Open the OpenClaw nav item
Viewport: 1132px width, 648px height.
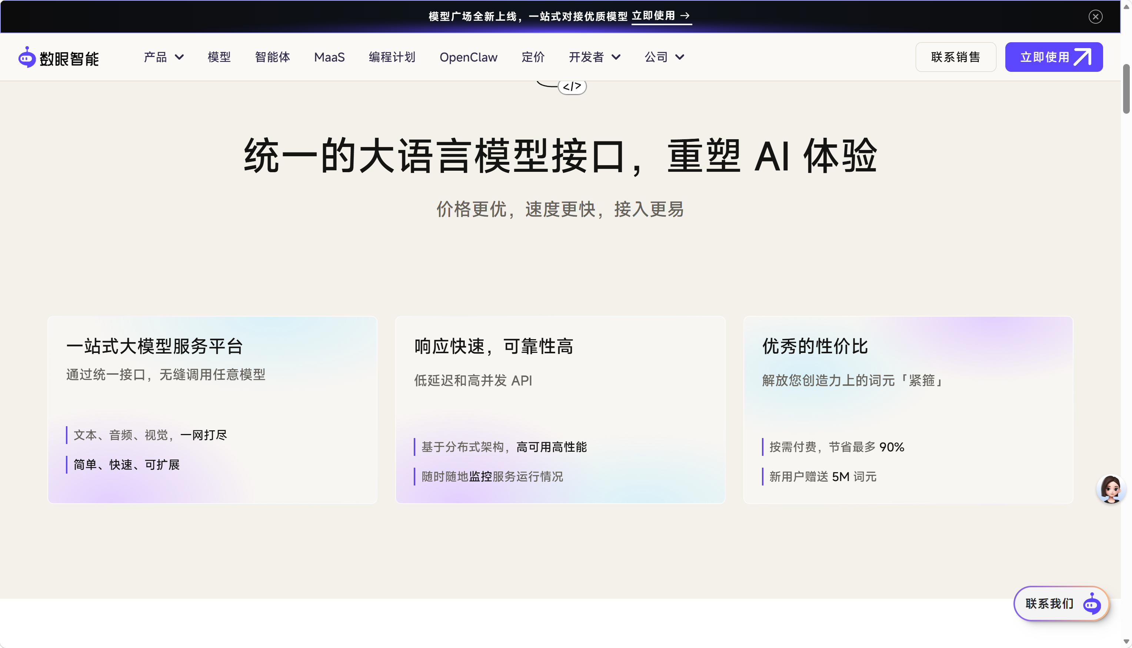[468, 57]
